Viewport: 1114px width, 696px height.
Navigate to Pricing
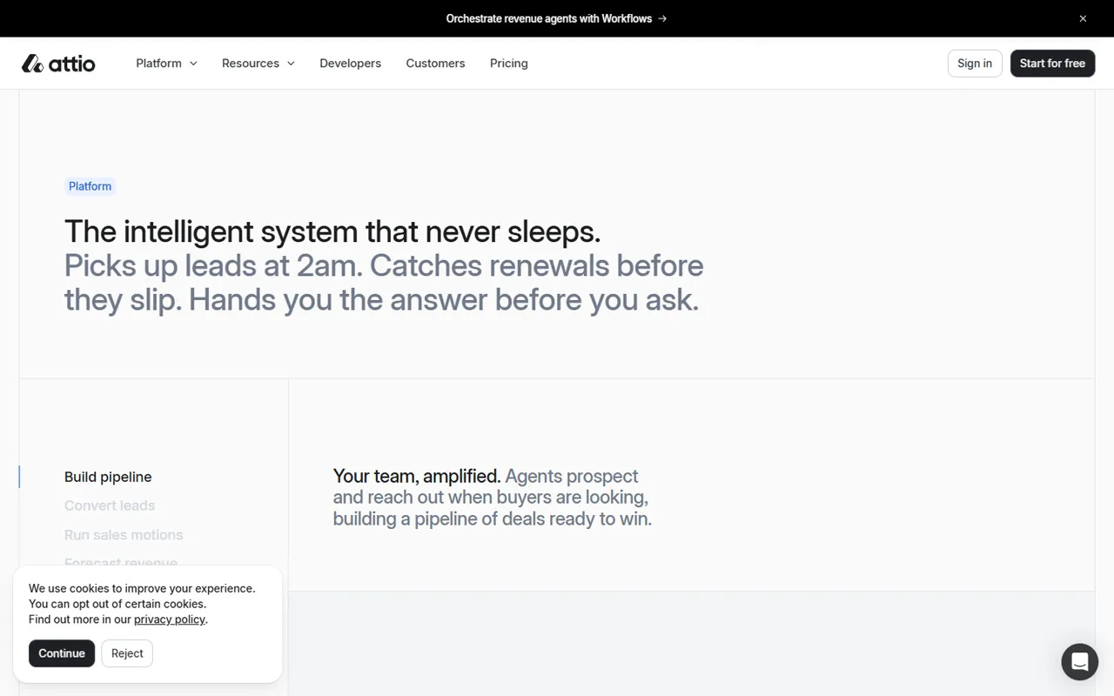509,64
